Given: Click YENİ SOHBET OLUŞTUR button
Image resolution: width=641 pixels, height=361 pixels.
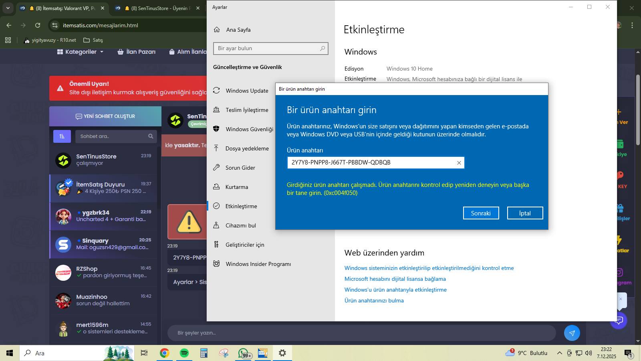Looking at the screenshot, I should (x=105, y=116).
